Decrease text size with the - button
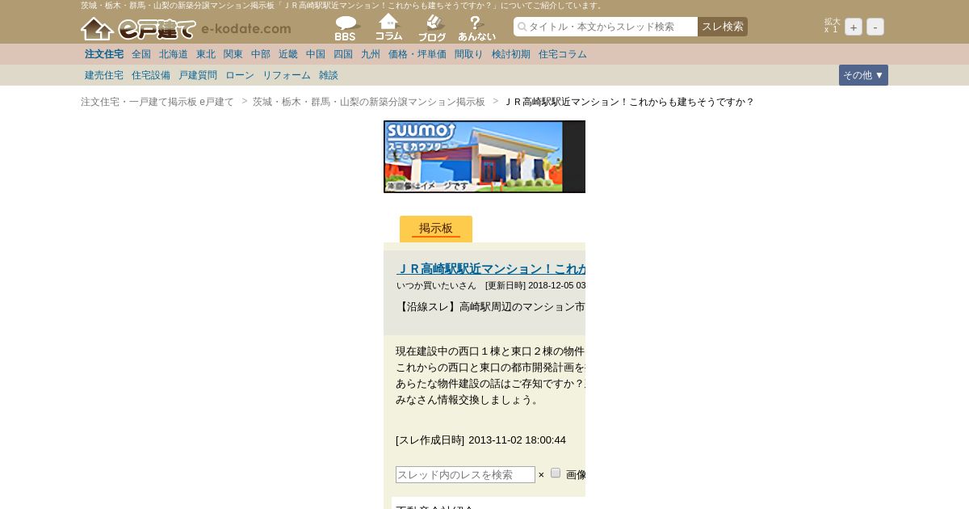This screenshot has width=969, height=509. click(875, 27)
